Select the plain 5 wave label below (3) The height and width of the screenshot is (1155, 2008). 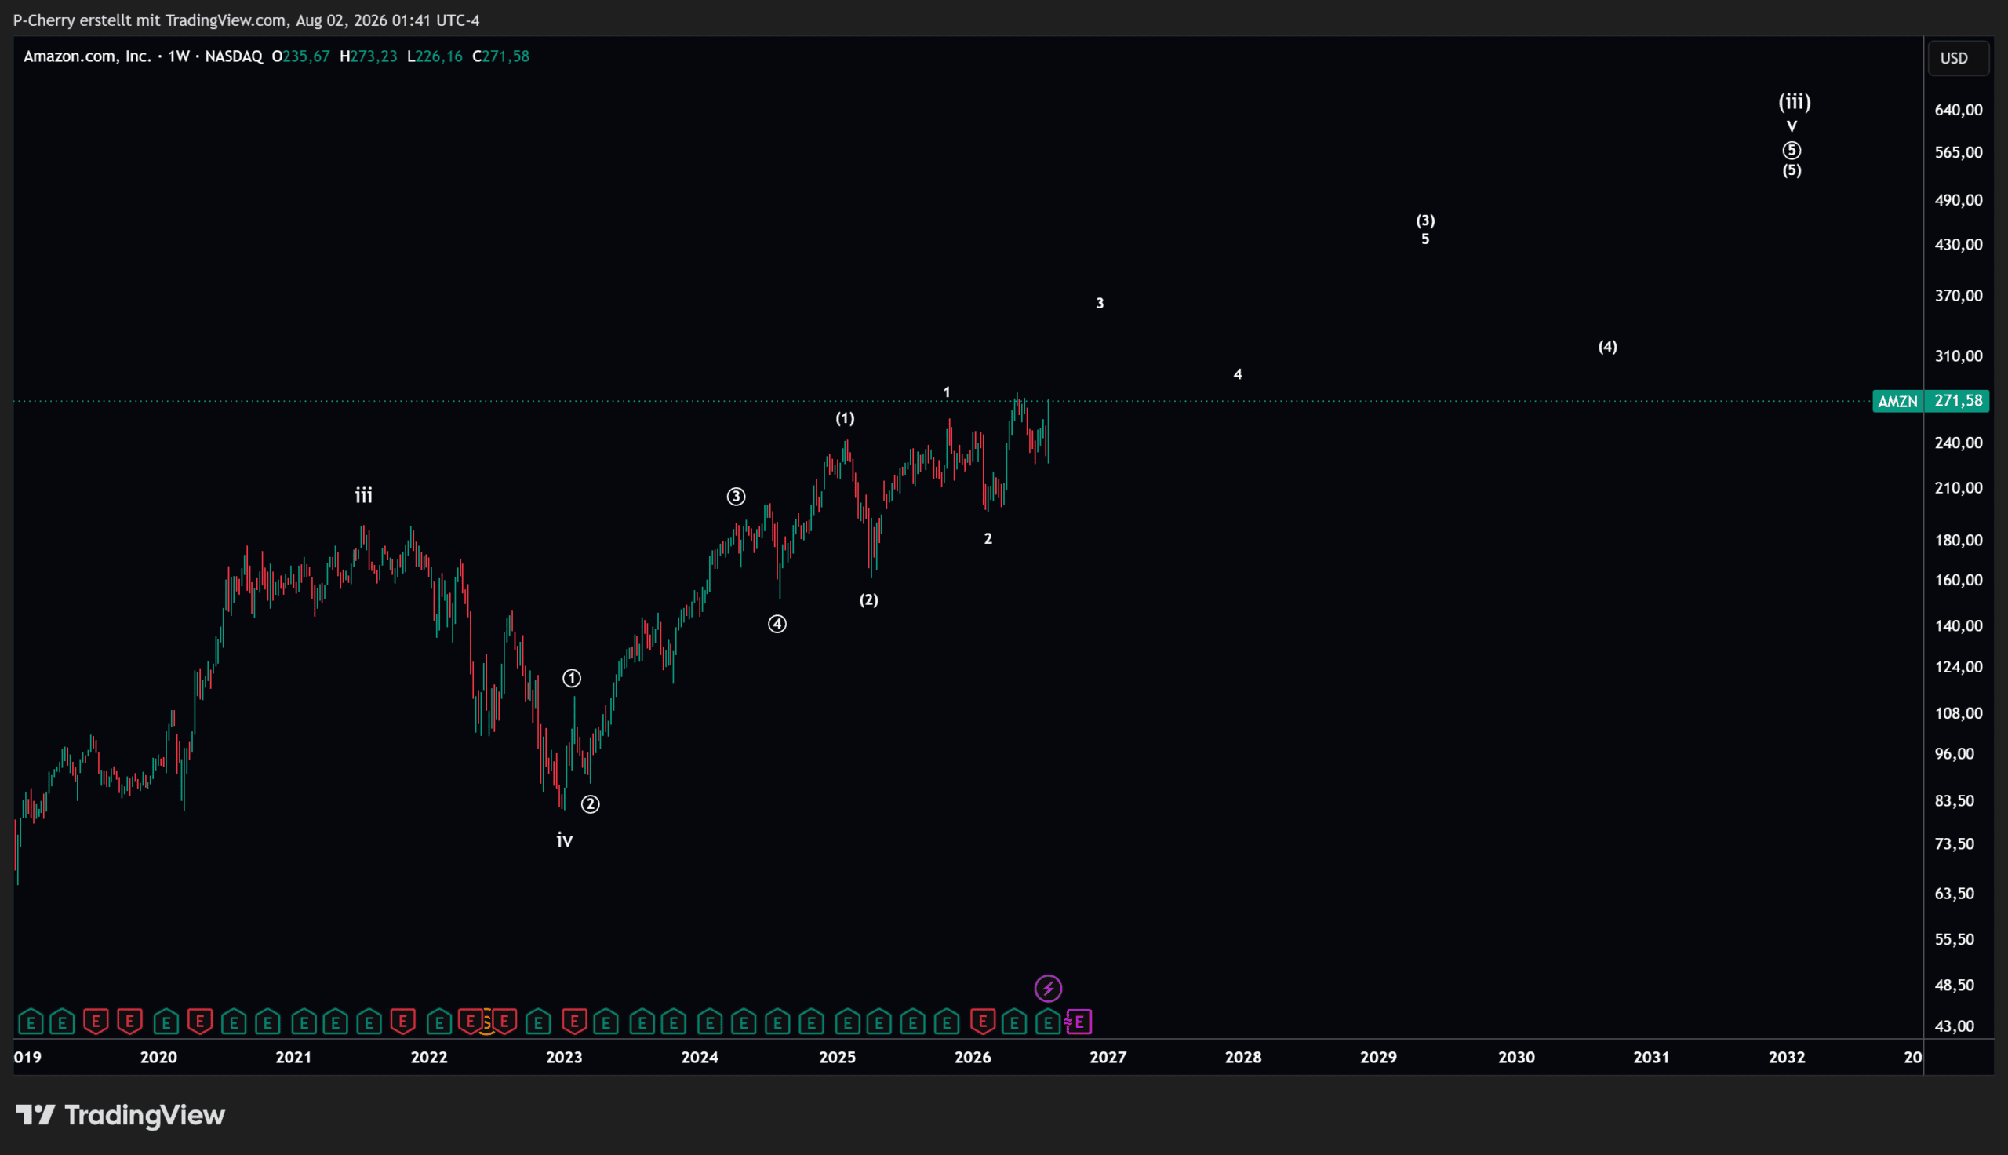[1425, 239]
